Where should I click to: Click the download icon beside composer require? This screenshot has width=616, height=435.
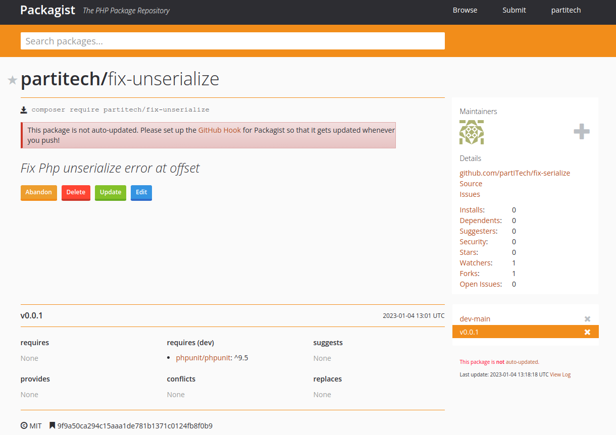24,110
